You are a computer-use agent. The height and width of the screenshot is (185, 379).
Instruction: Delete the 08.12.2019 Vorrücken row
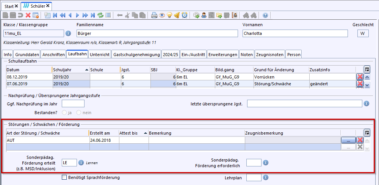pos(360,77)
